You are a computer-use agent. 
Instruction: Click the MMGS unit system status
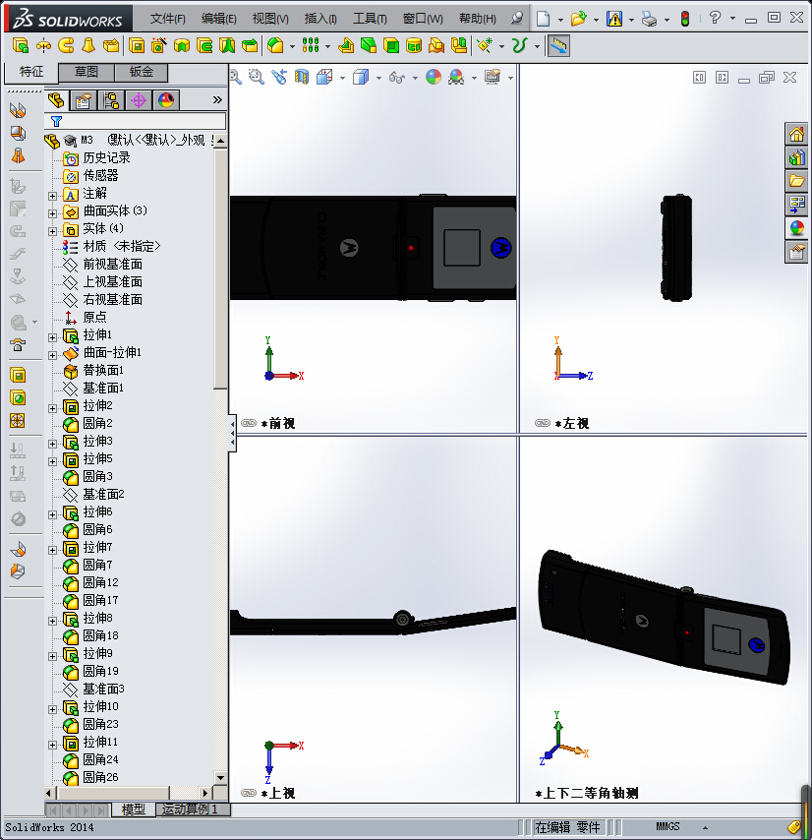[667, 826]
